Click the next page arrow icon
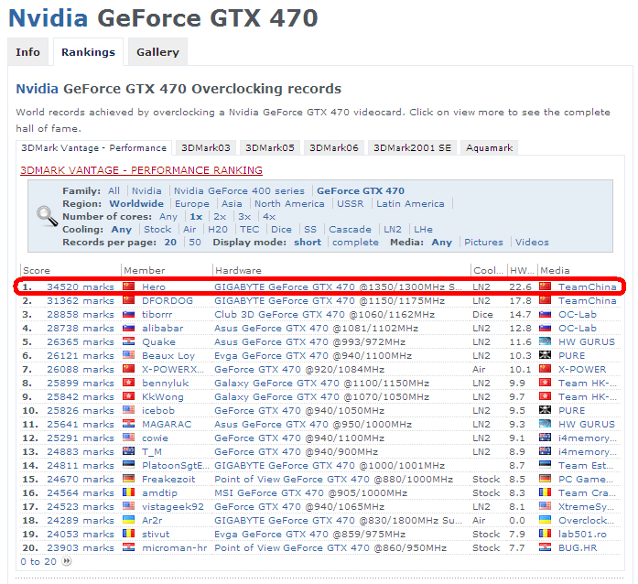The height and width of the screenshot is (584, 638). [66, 561]
